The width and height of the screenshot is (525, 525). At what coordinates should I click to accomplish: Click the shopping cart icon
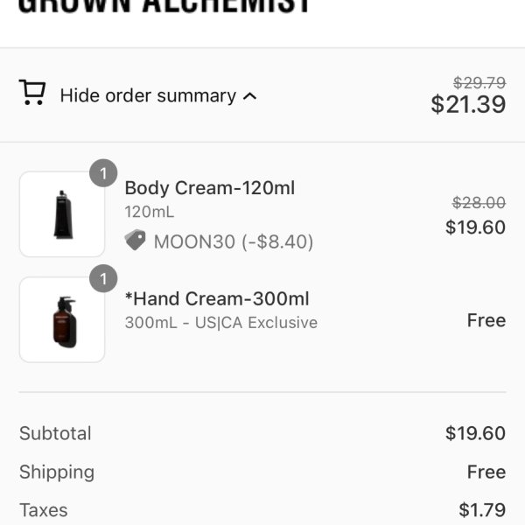(32, 93)
